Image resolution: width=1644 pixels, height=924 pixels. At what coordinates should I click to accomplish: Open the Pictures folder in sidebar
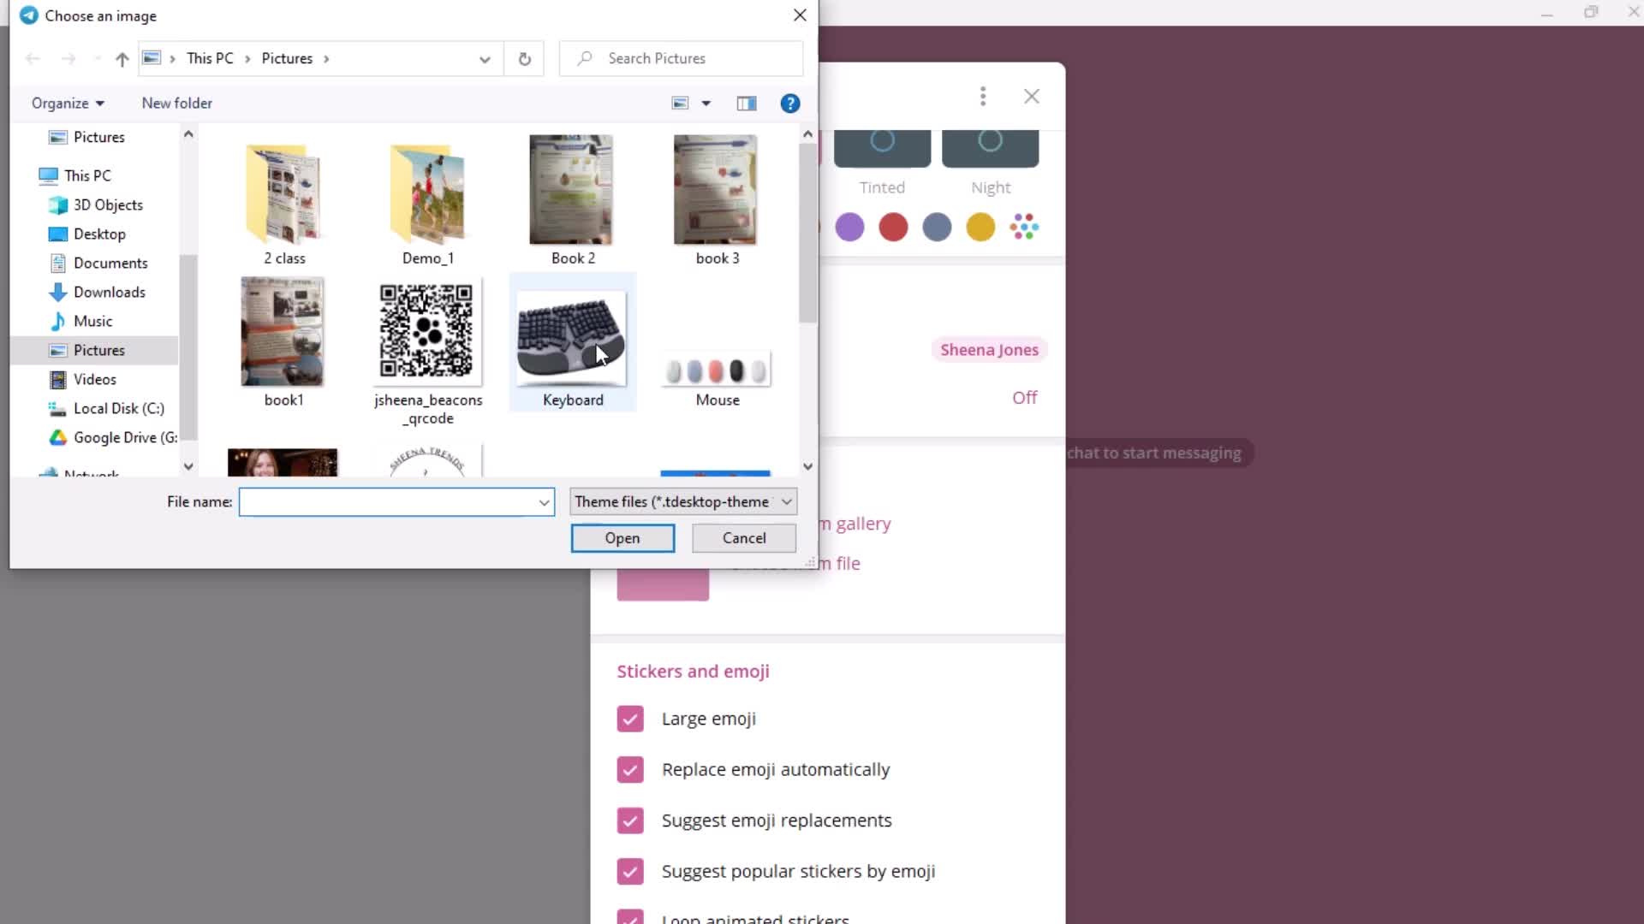98,350
